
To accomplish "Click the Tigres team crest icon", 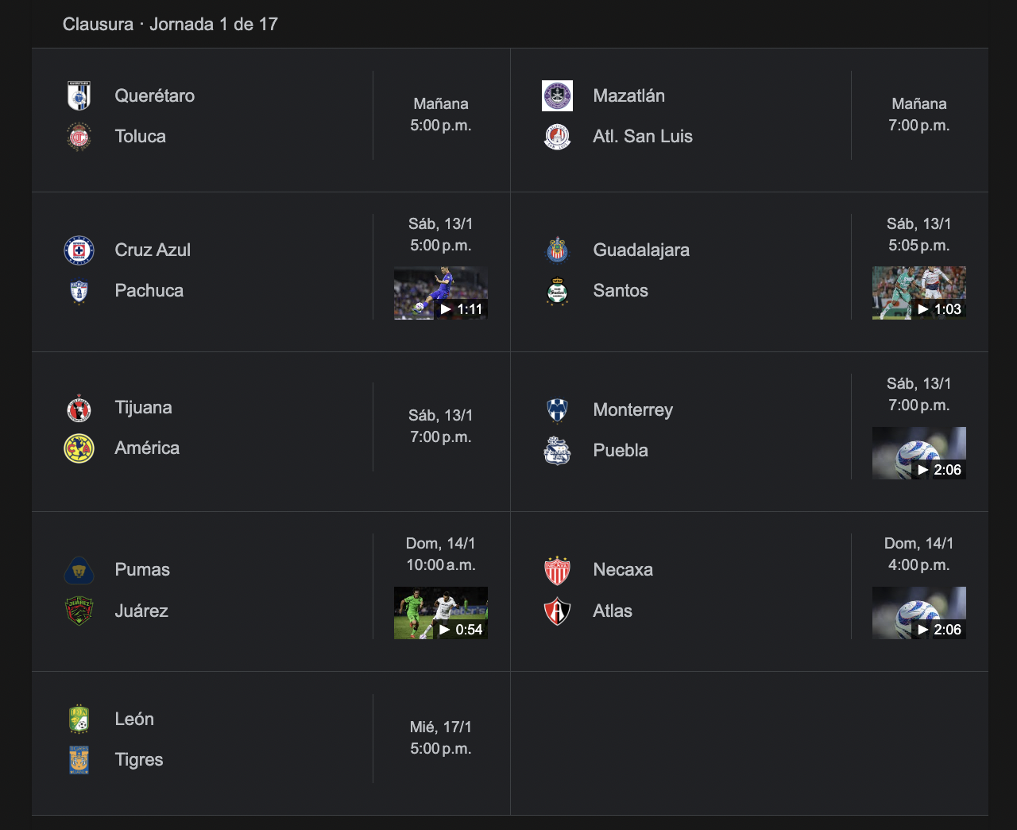I will (79, 760).
